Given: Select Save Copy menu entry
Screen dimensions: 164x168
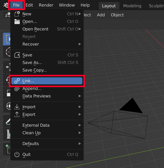Looking at the screenshot, I should pyautogui.click(x=35, y=70).
